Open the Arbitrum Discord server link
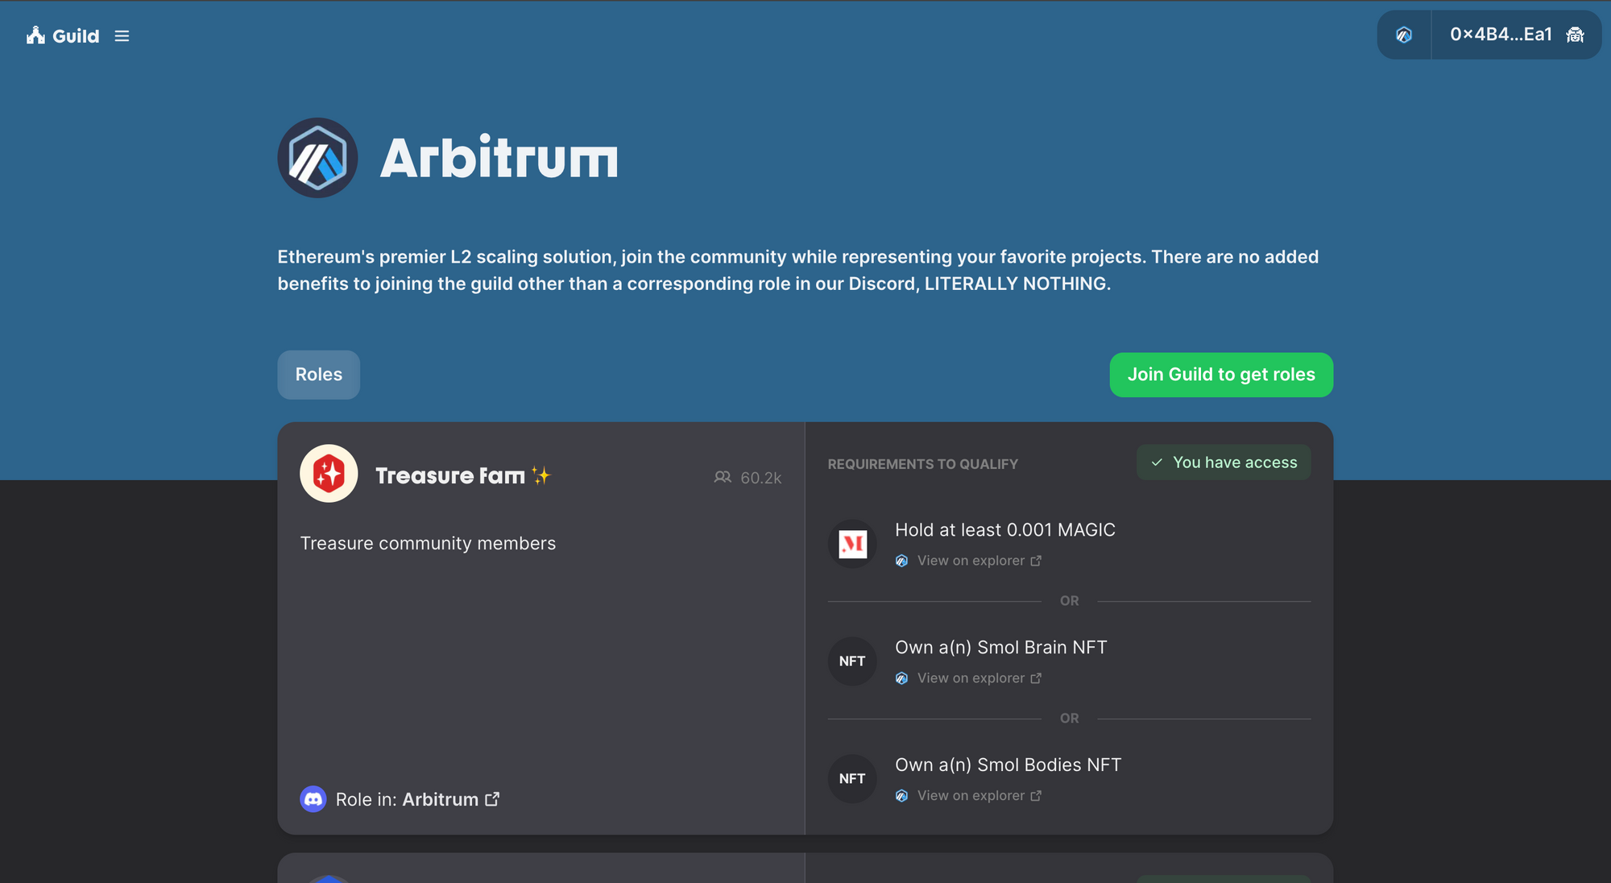The image size is (1611, 883). pos(450,799)
